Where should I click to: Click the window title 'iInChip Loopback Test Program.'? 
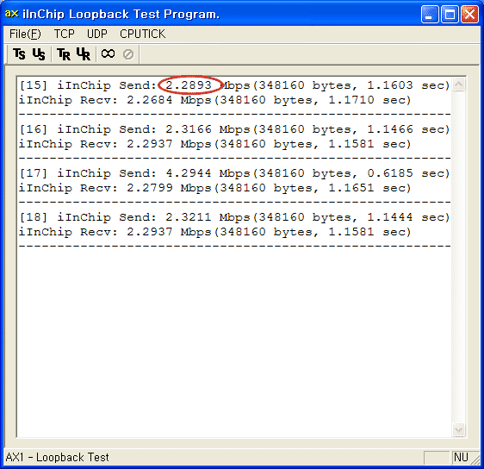pyautogui.click(x=121, y=14)
